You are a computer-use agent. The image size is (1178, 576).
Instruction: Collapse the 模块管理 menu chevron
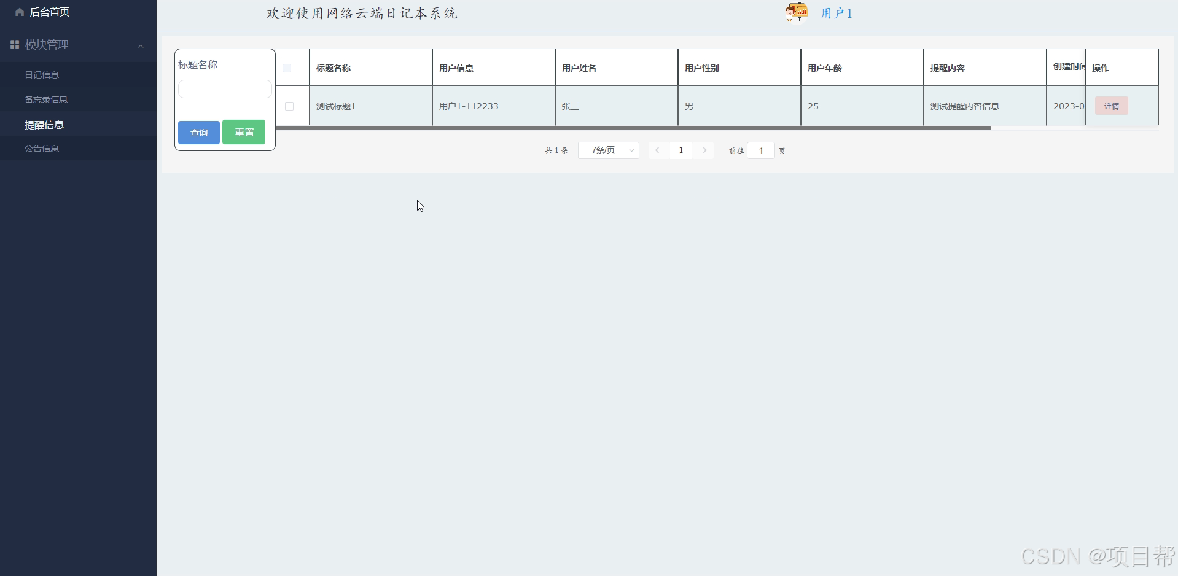(x=141, y=45)
